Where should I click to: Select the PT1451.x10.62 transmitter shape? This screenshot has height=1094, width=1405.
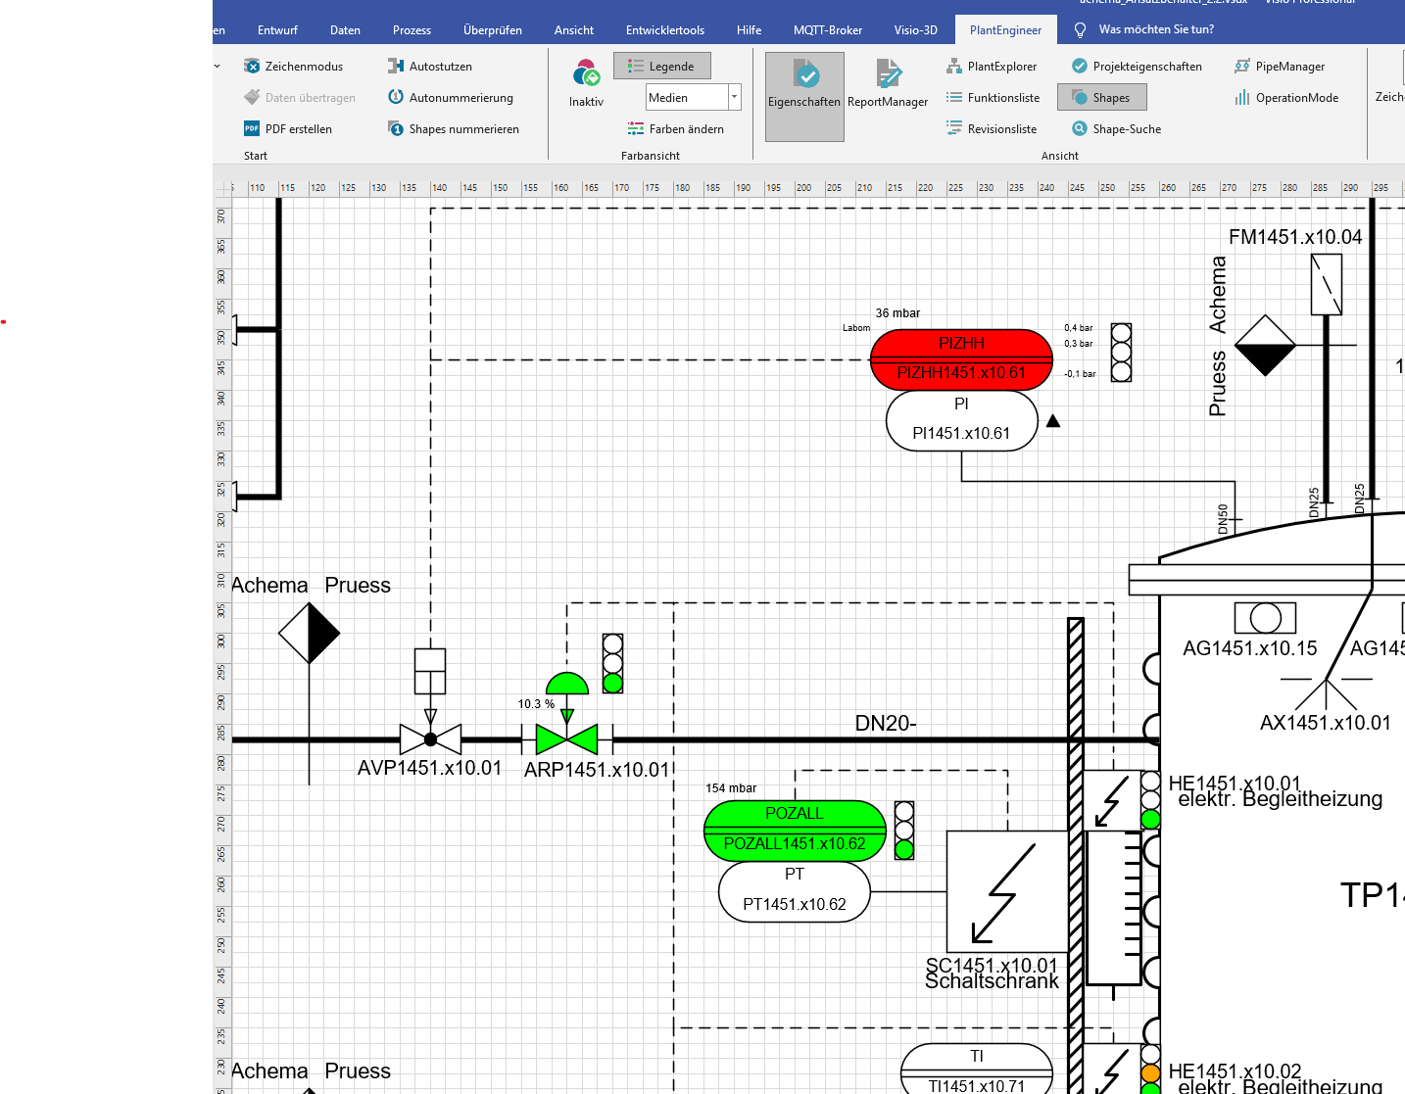(795, 891)
